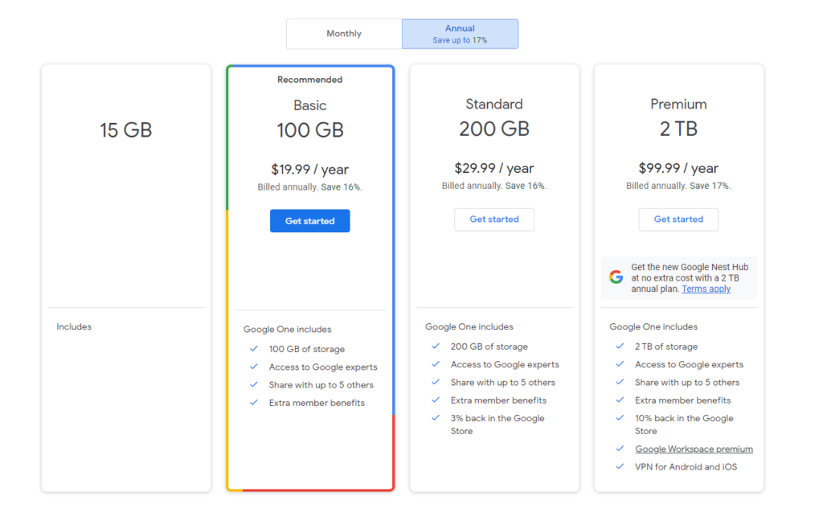Click Get started for the Standard 200 GB plan
The image size is (823, 525).
point(493,219)
